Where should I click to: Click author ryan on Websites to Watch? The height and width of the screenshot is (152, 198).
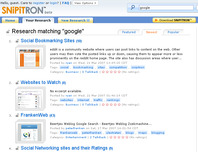click(x=69, y=96)
